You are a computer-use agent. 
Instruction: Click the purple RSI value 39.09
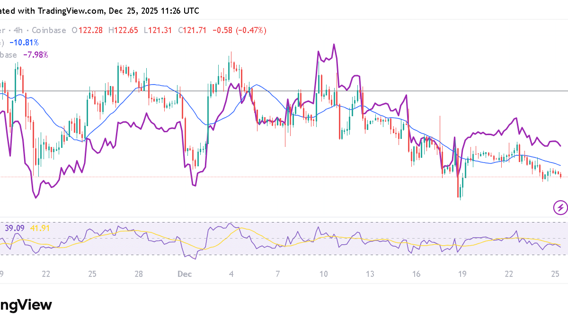pyautogui.click(x=15, y=228)
